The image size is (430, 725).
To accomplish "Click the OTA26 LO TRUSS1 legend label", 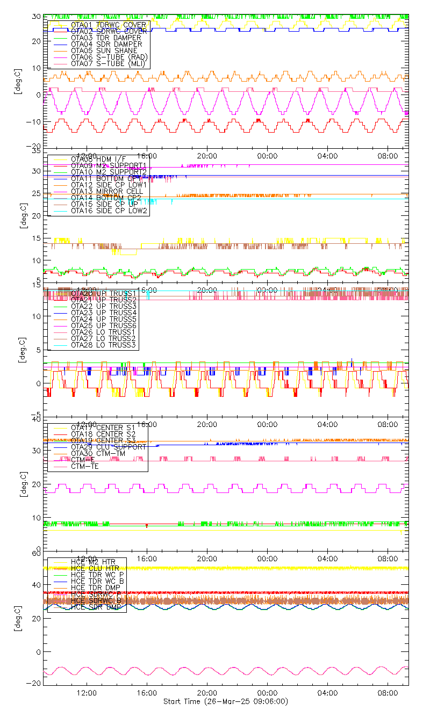I will (104, 332).
